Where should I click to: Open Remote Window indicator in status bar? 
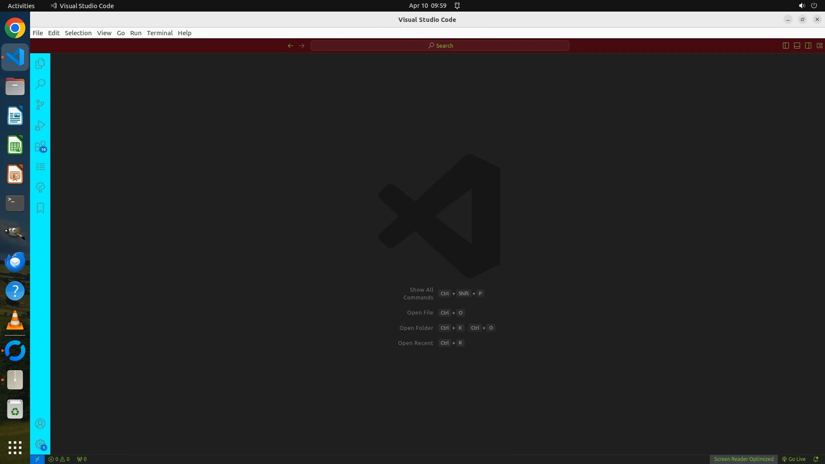pos(37,459)
